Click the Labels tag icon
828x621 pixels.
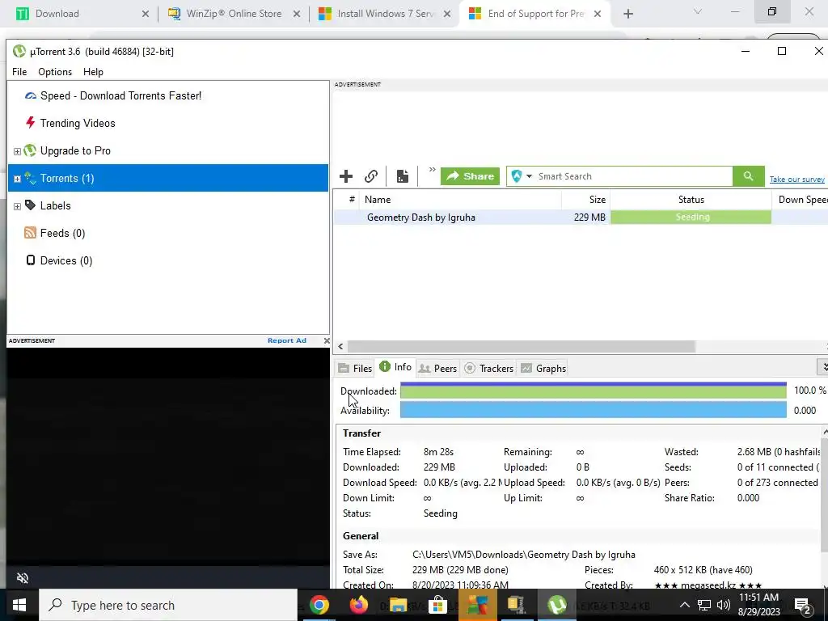31,205
